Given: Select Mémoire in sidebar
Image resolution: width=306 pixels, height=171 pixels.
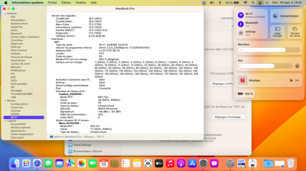Looking at the screenshot, I should 16,67.
